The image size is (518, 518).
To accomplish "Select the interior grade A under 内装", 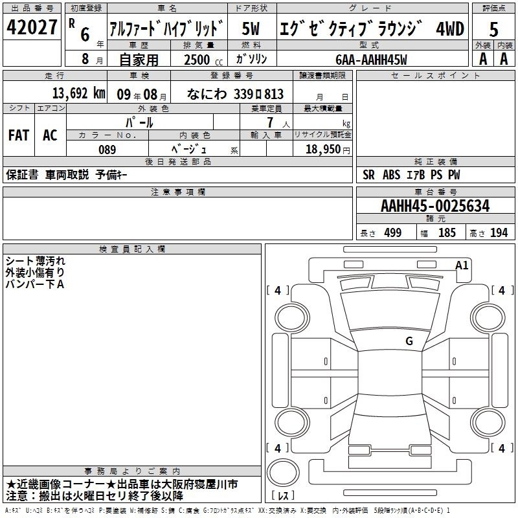I will pos(504,58).
